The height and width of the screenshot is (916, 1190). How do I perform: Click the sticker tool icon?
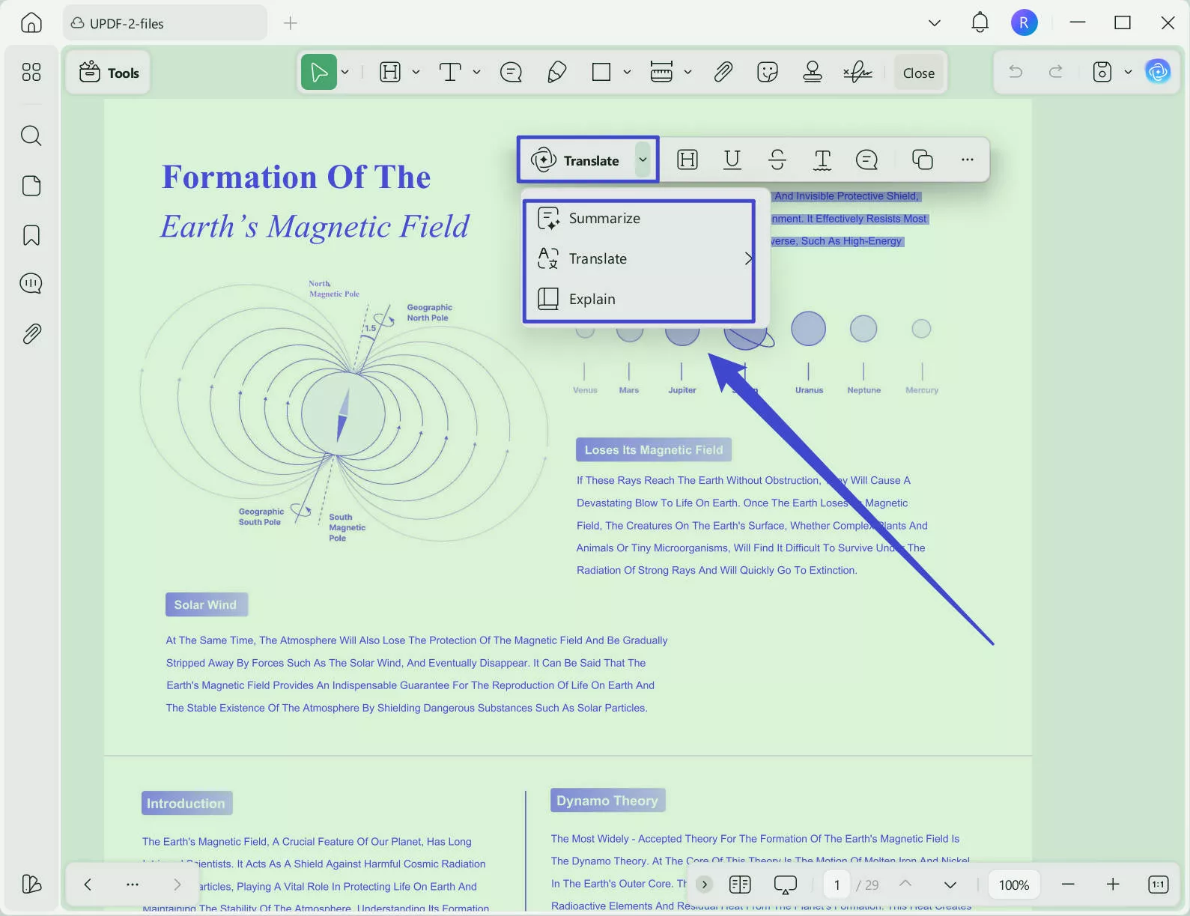tap(768, 73)
